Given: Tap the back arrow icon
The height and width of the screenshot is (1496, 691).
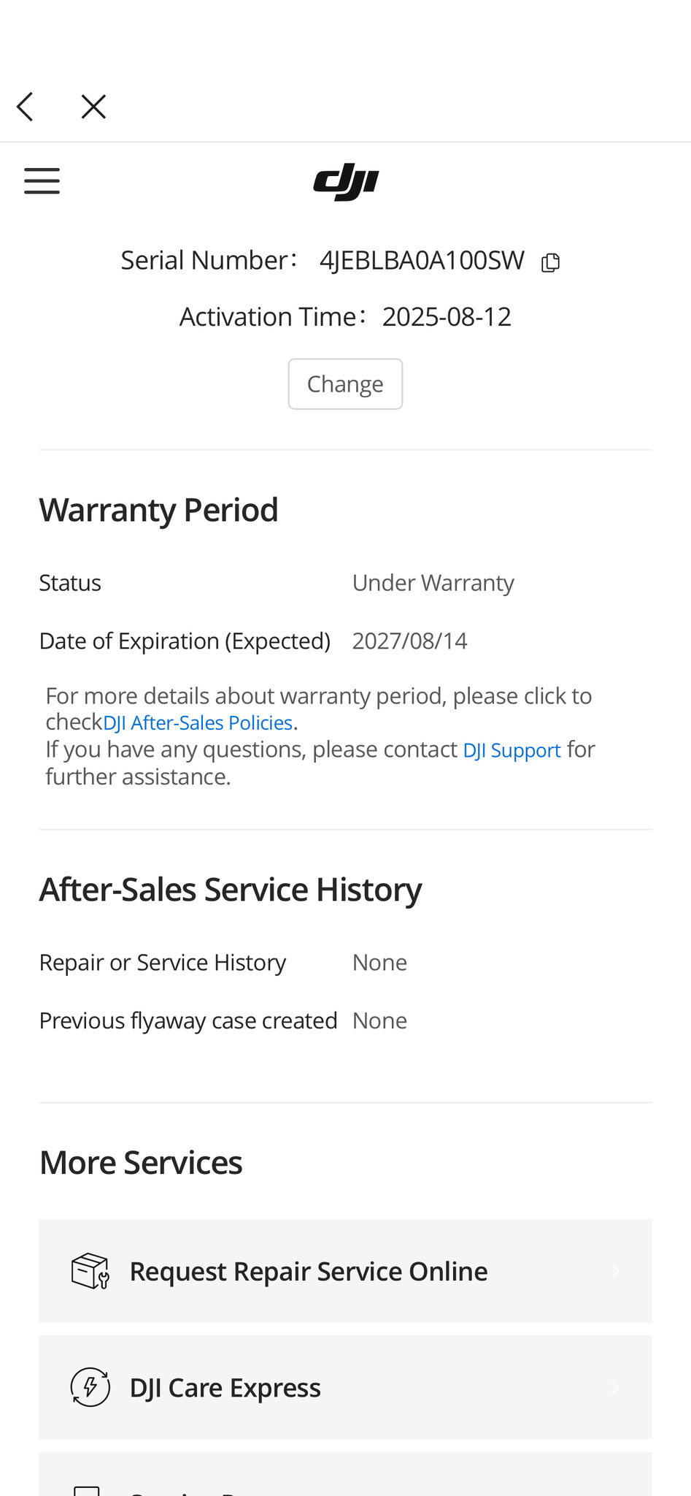Looking at the screenshot, I should pos(26,107).
